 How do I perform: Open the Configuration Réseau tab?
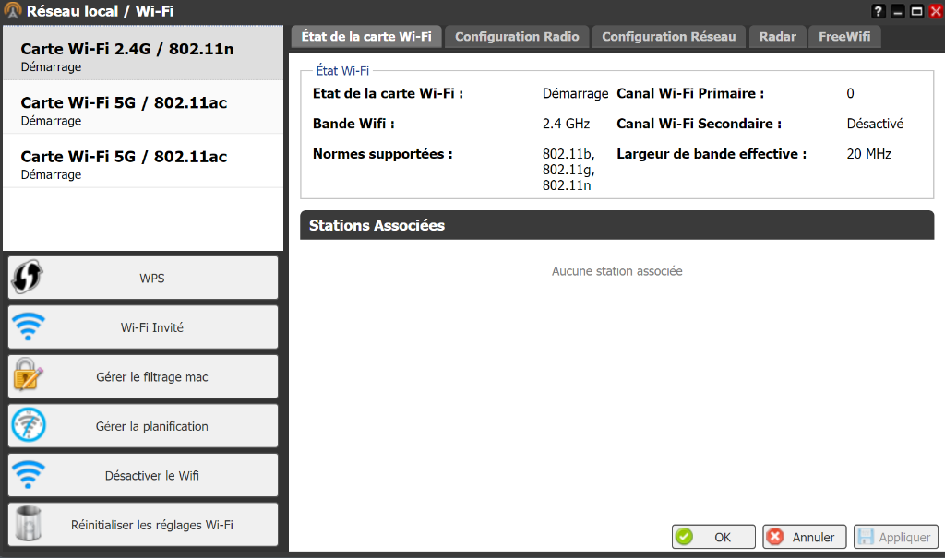point(668,37)
